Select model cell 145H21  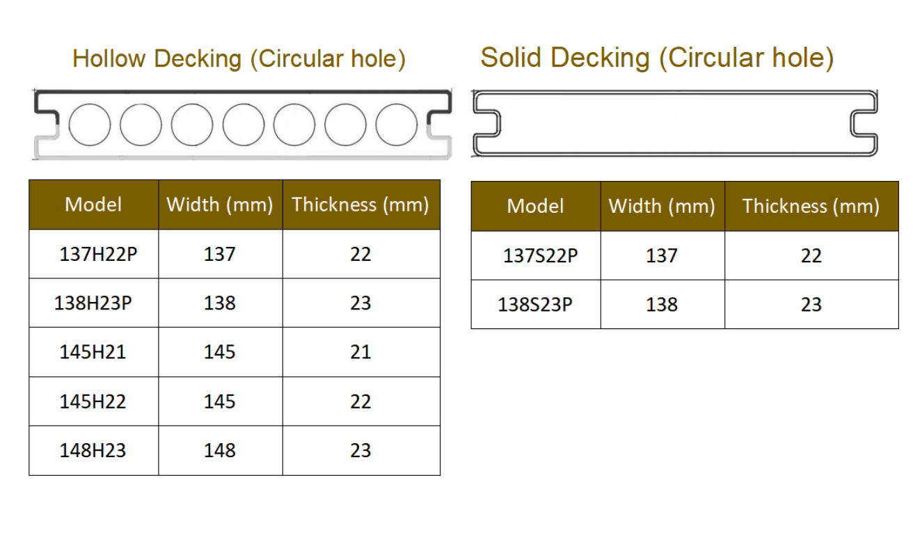point(93,352)
